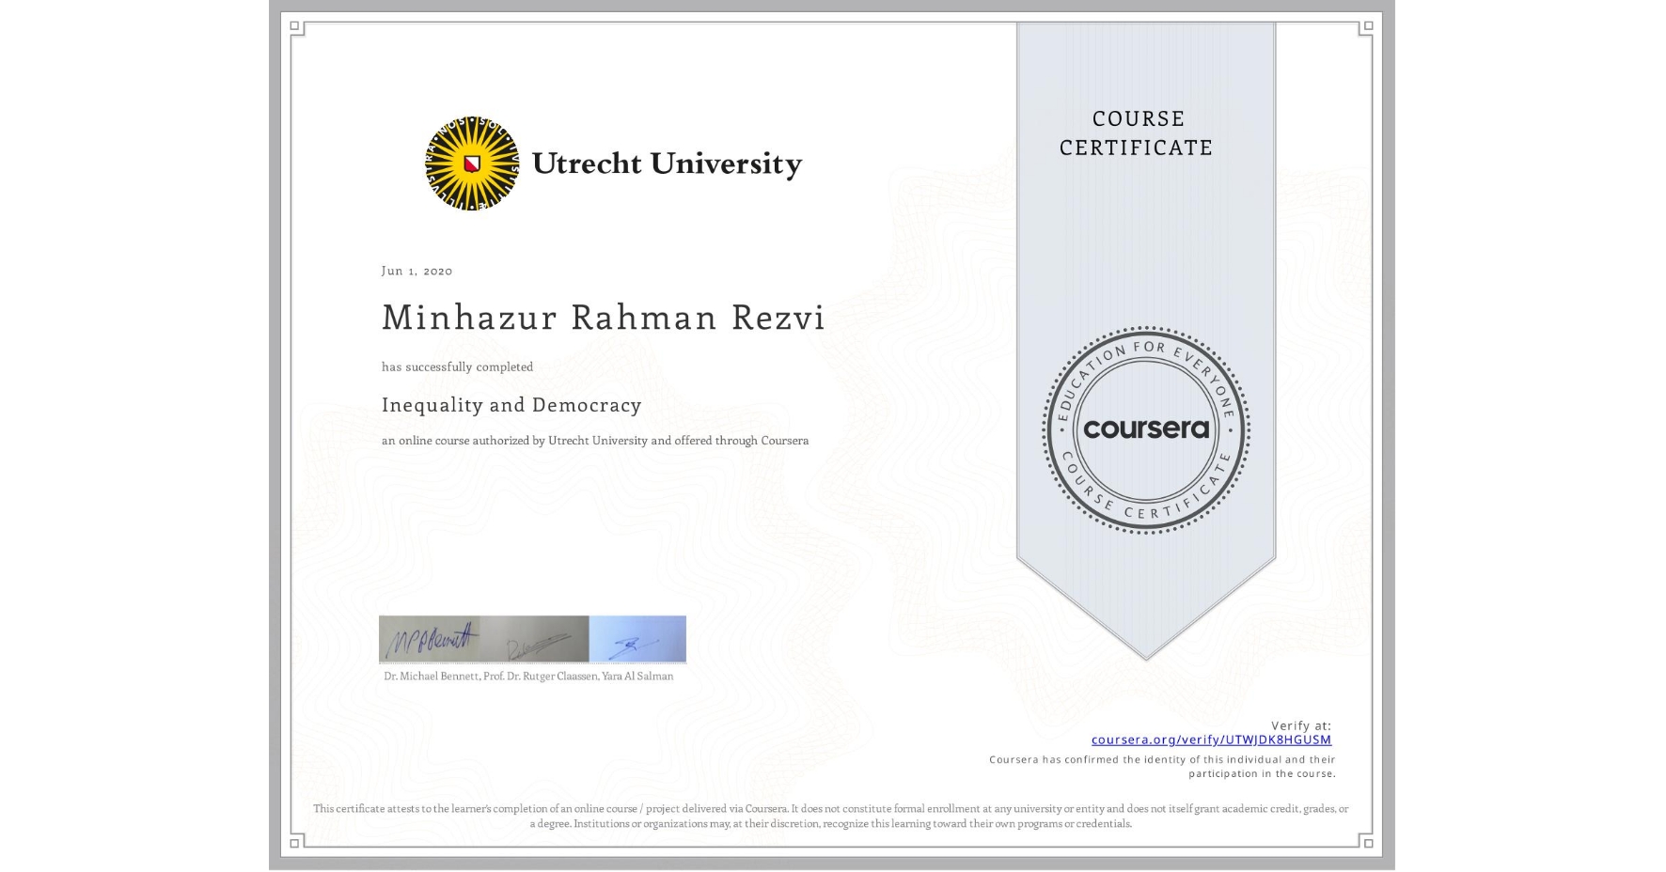
Task: Open the coursera.org/verify/UTWJDK8HGUSM link
Action: 1211,740
